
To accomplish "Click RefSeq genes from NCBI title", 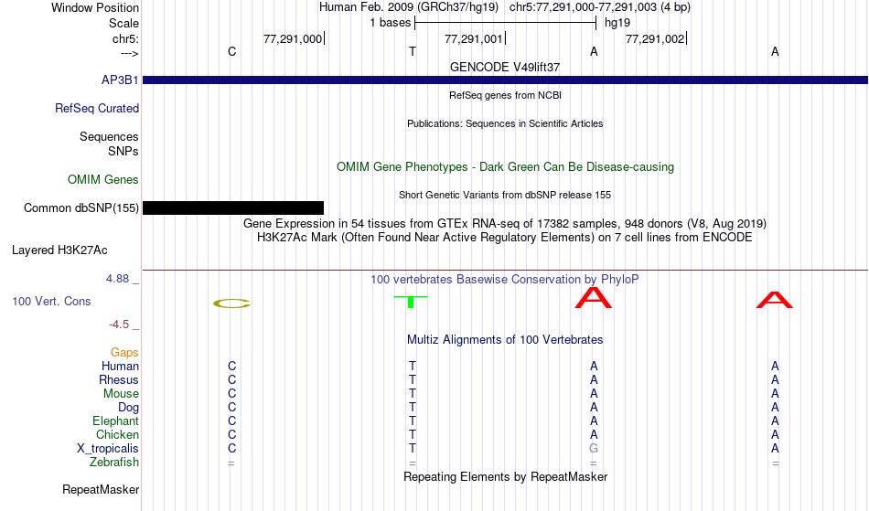I will pos(506,95).
